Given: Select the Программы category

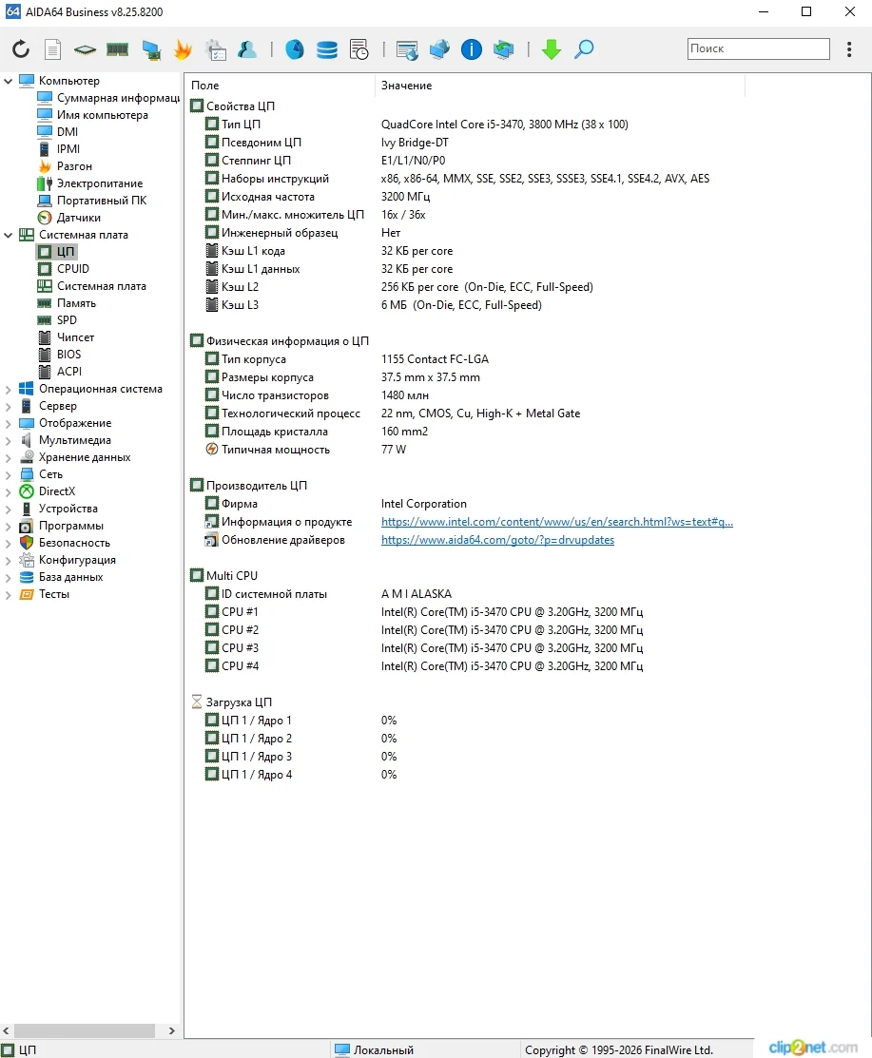Looking at the screenshot, I should click(62, 526).
